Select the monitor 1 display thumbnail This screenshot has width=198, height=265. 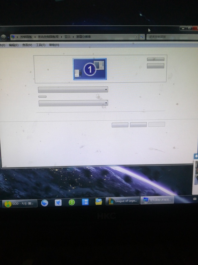coord(90,69)
